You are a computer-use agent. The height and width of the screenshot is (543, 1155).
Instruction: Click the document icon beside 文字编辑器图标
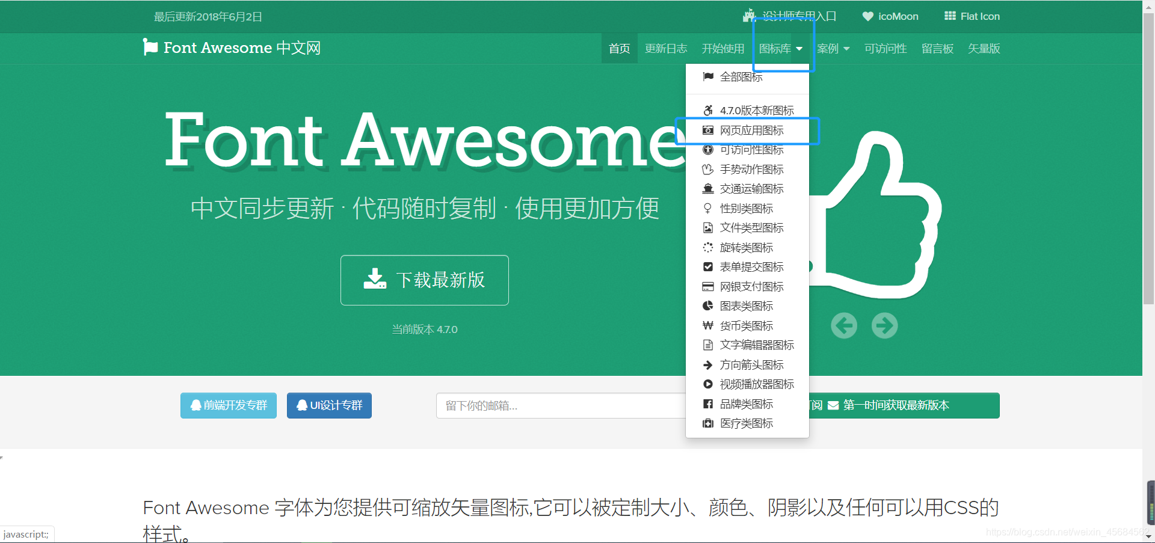tap(708, 345)
